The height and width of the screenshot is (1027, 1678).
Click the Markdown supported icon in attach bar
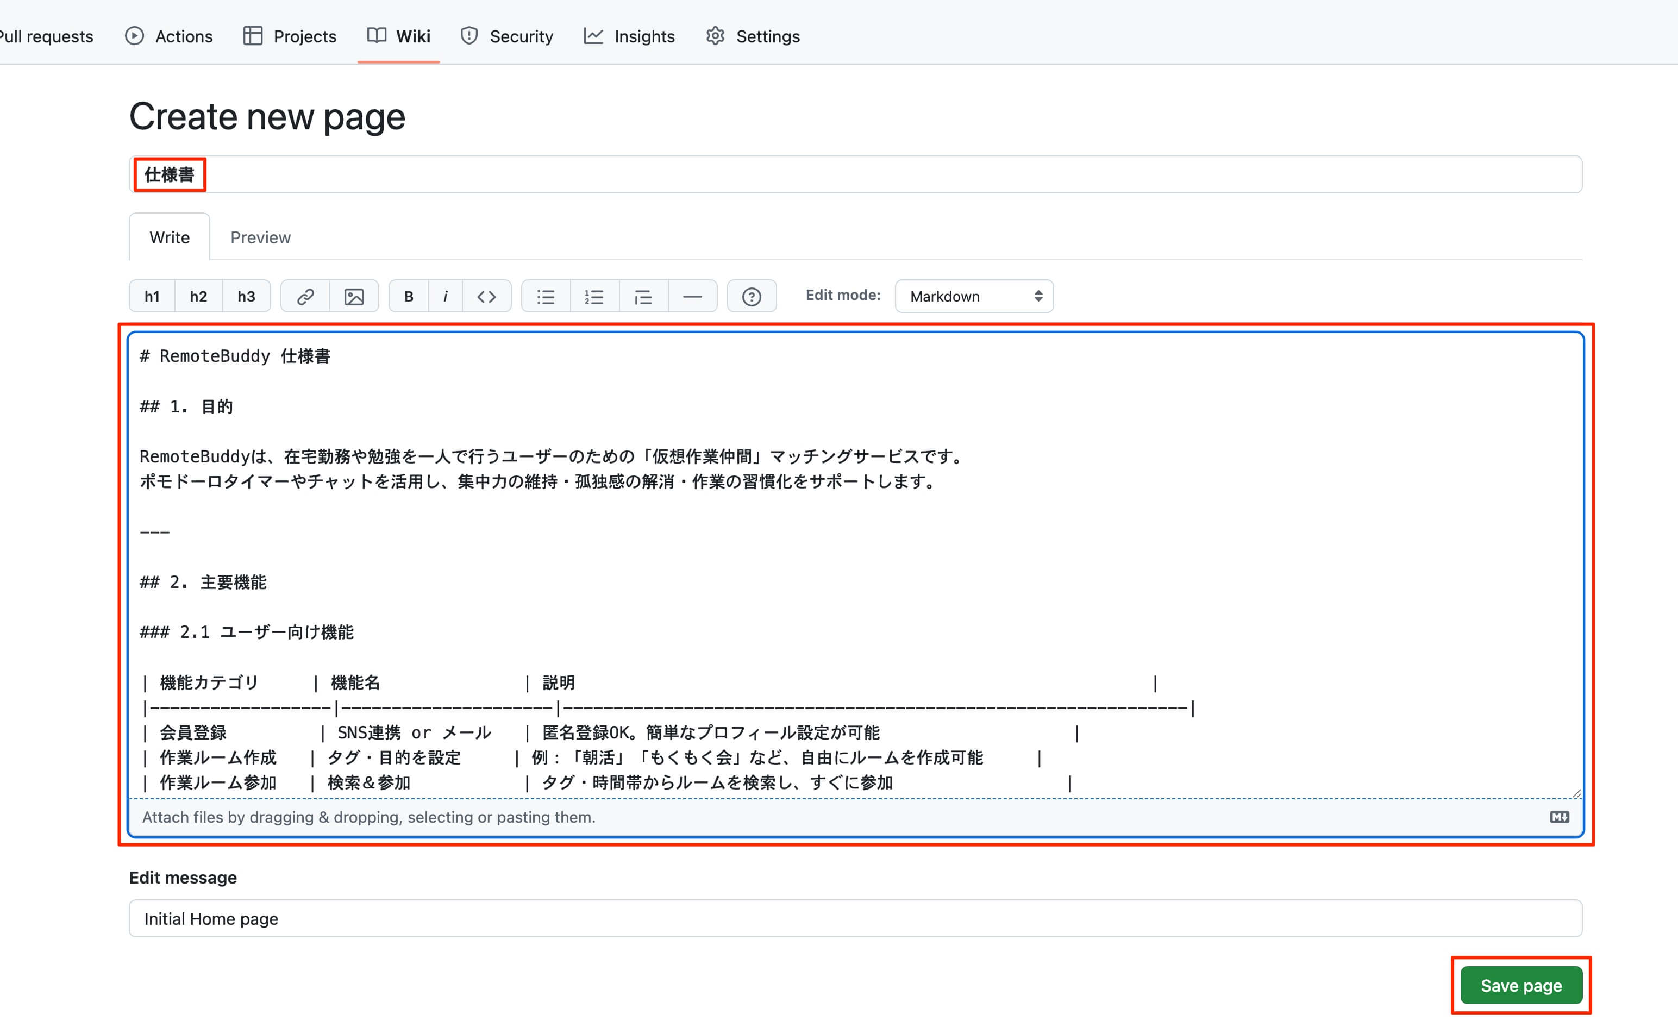[1560, 817]
